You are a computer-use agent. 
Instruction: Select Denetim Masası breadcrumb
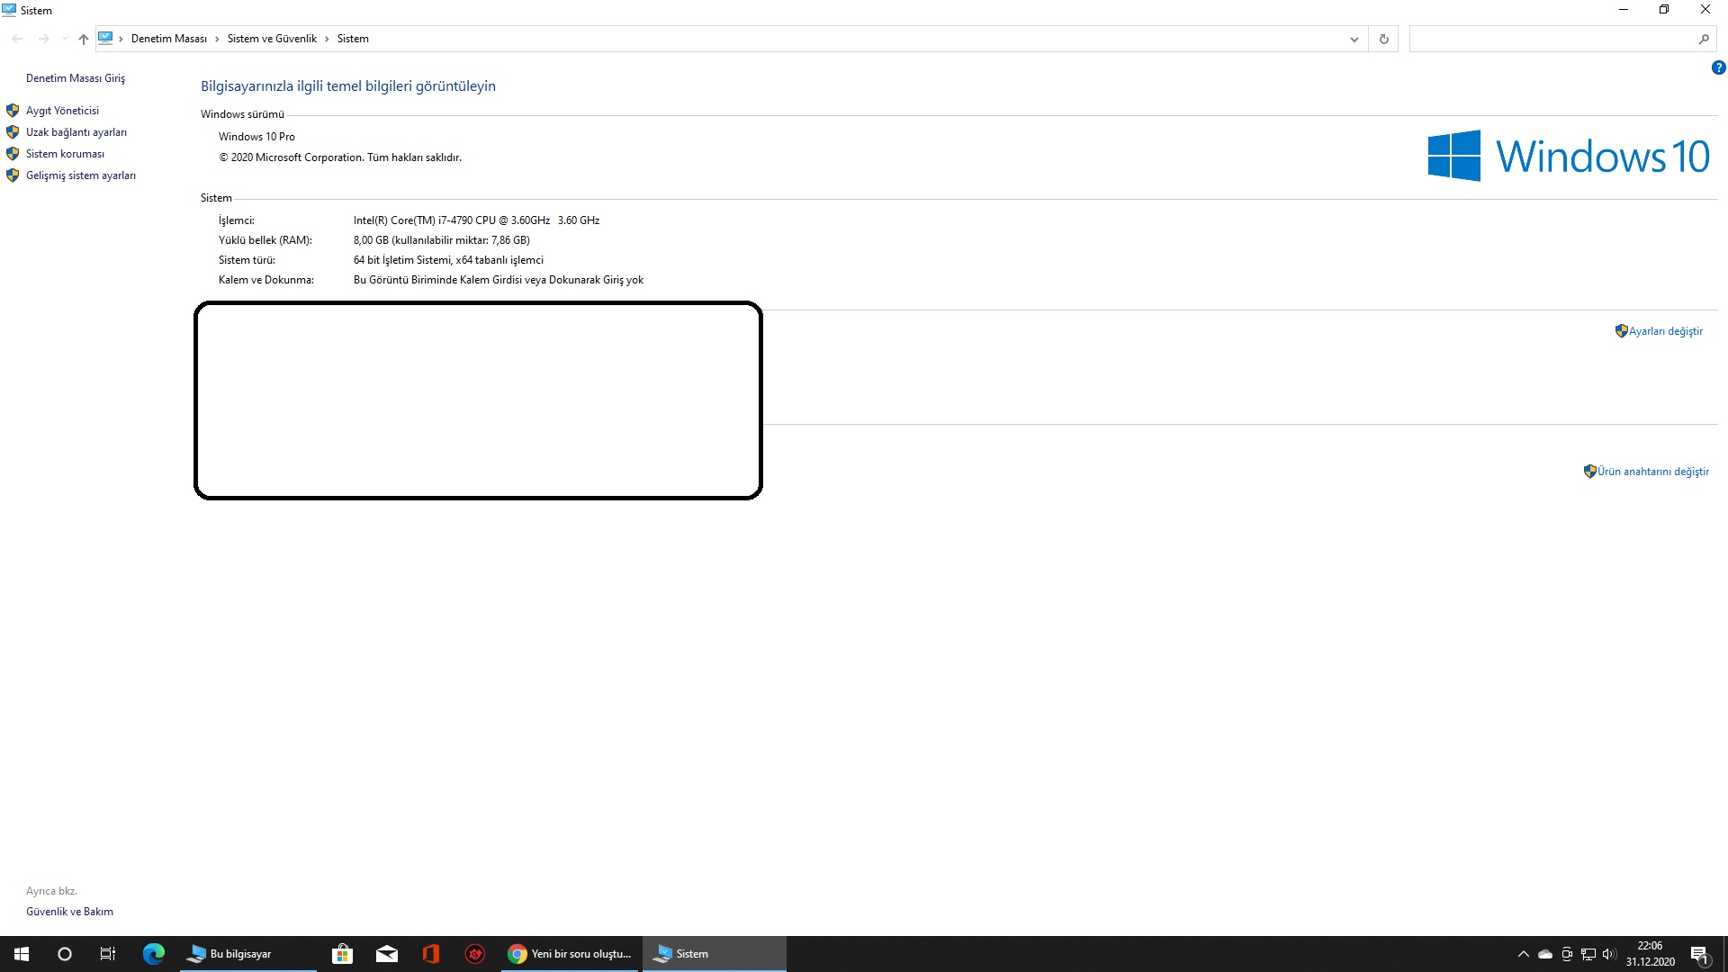coord(169,39)
